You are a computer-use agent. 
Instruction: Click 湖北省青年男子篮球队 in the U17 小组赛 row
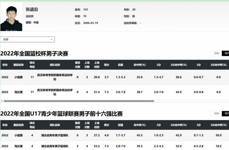click(55, 135)
